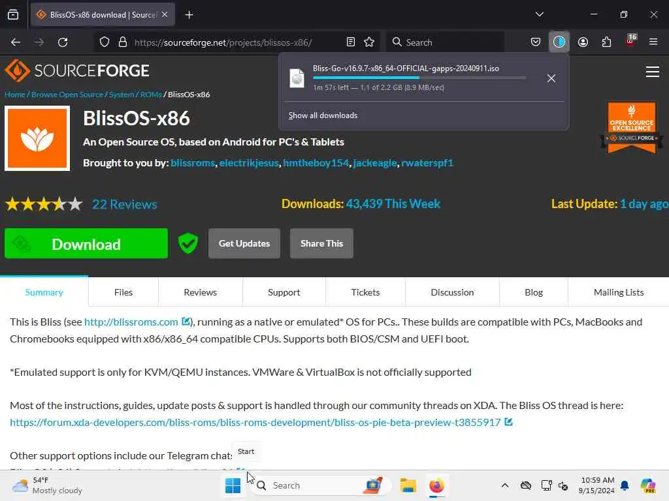Open electrikjesus author profile
The width and height of the screenshot is (669, 501).
tap(249, 162)
